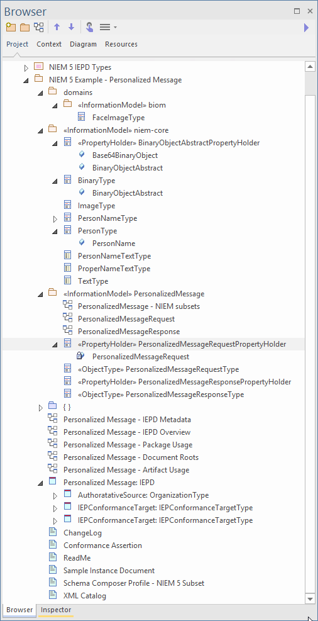This screenshot has width=318, height=621.
Task: Collapse PersonalizedMessageRequestPropertyHolder node
Action: click(x=55, y=345)
